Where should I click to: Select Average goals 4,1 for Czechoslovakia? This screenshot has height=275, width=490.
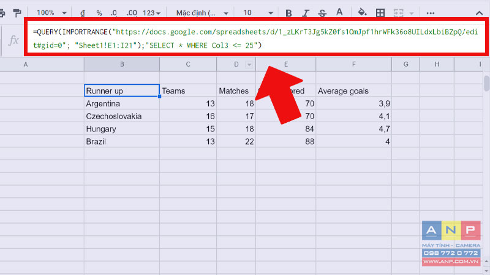(x=354, y=116)
